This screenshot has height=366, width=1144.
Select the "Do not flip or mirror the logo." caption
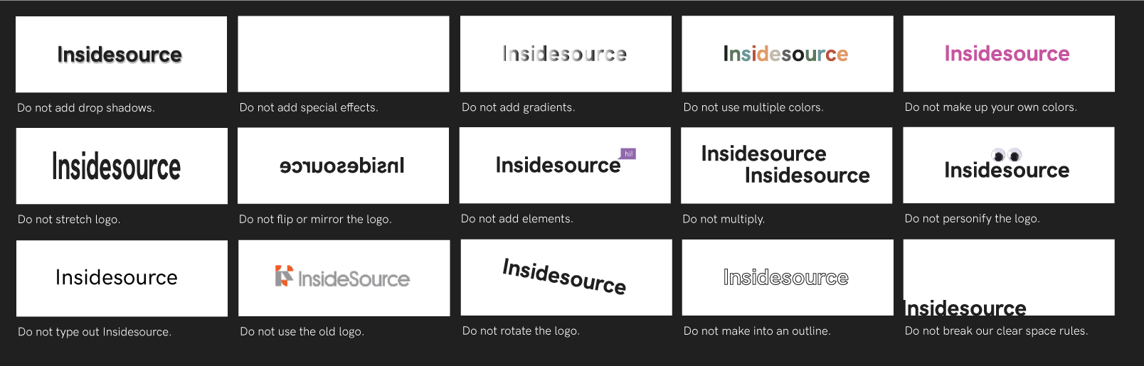click(315, 219)
